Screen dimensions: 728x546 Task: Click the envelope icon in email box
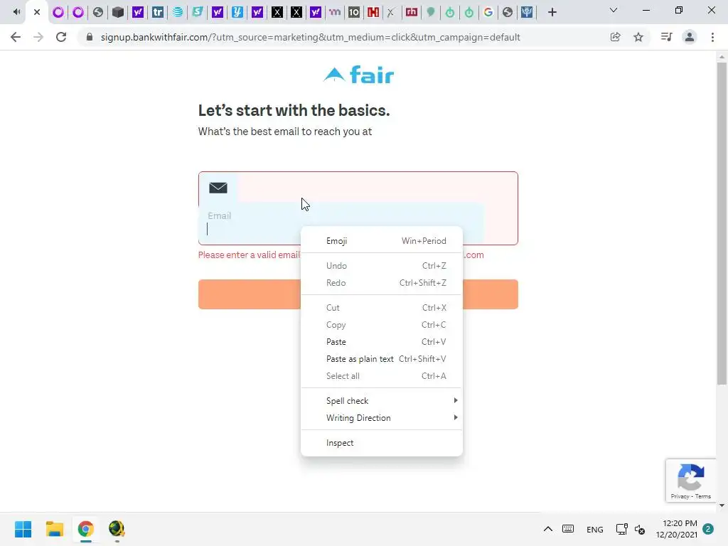218,188
